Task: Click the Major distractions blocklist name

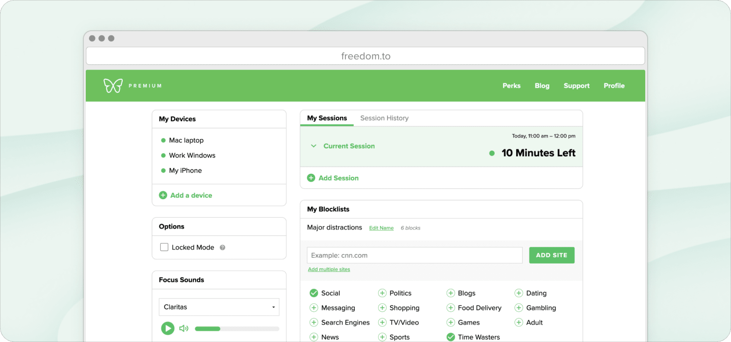Action: pyautogui.click(x=334, y=228)
